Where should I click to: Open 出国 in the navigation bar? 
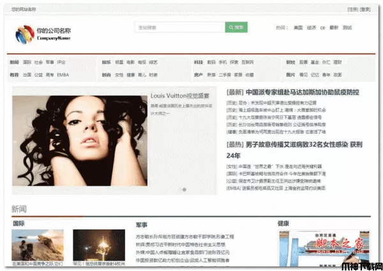27,75
